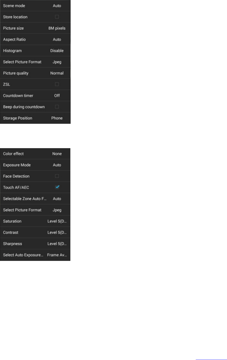Enable the Store location checkbox
Viewport: 227px width, 360px height.
tap(57, 17)
